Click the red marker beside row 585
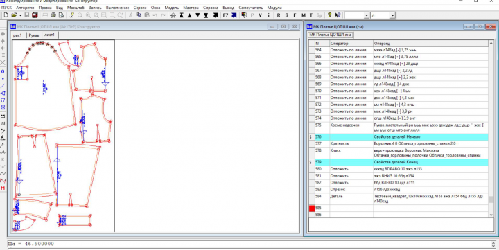 click(x=312, y=208)
